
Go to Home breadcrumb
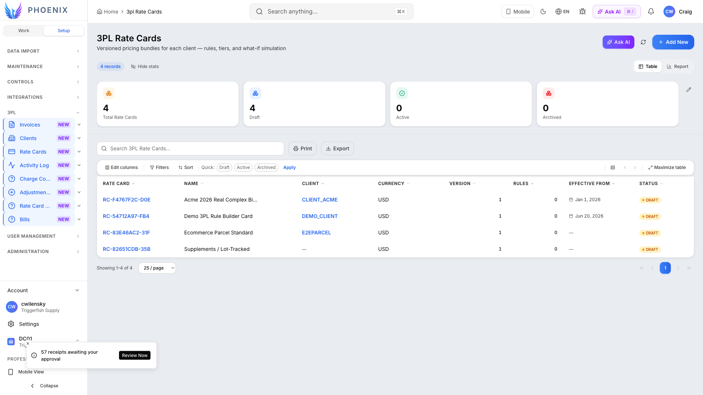pyautogui.click(x=107, y=12)
